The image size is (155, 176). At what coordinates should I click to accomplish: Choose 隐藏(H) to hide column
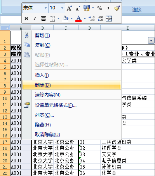(72, 125)
